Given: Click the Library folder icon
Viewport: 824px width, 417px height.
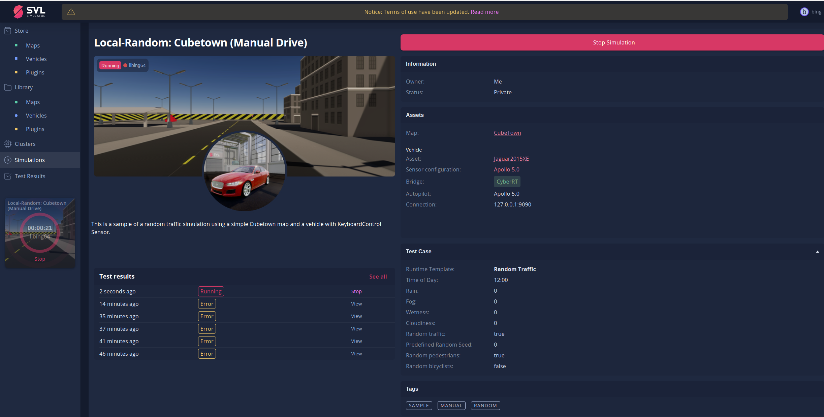Looking at the screenshot, I should 8,87.
